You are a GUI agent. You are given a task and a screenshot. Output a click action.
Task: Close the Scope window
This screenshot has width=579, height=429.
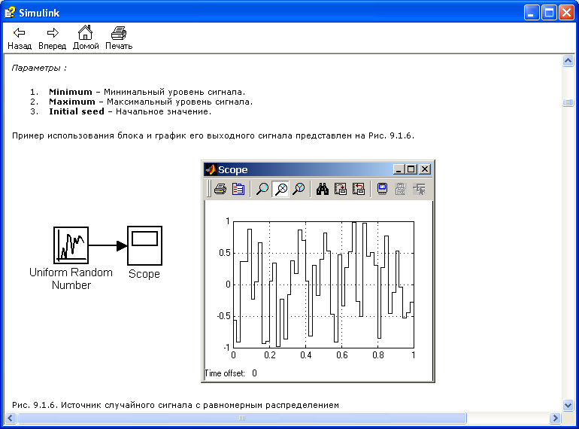[x=425, y=169]
